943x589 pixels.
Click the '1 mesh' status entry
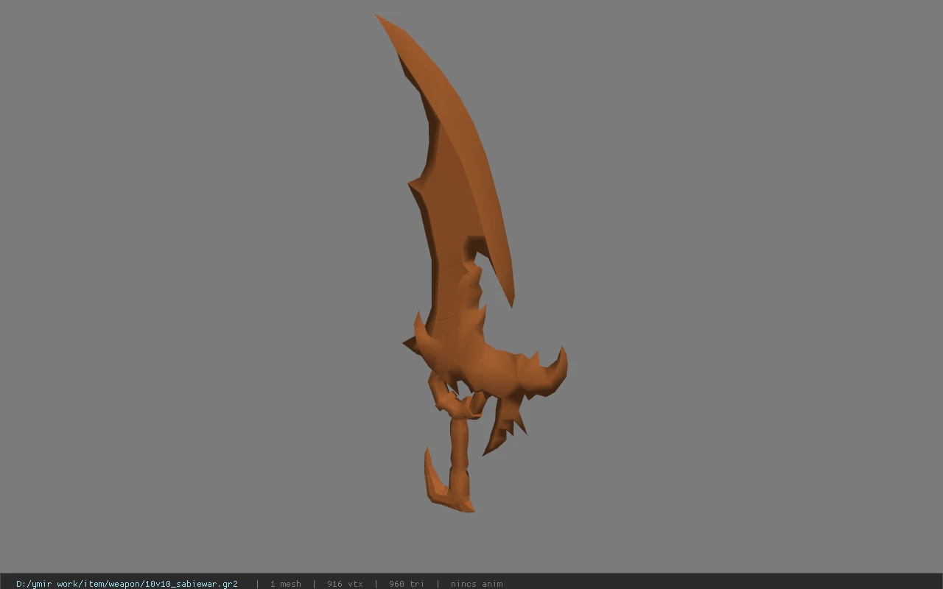coord(285,584)
